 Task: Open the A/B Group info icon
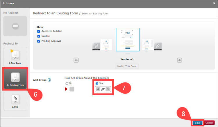49,80
